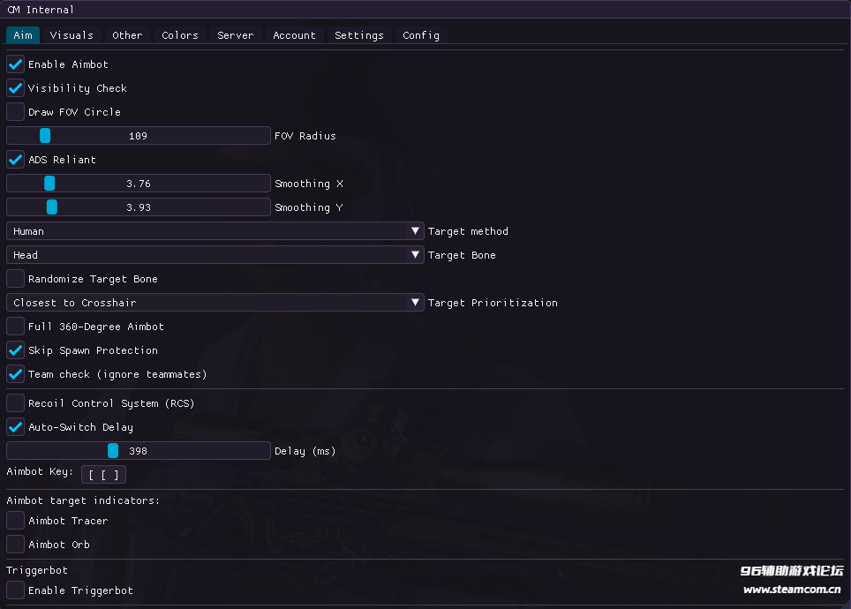The width and height of the screenshot is (851, 609).
Task: Open the Config tab
Action: 421,35
